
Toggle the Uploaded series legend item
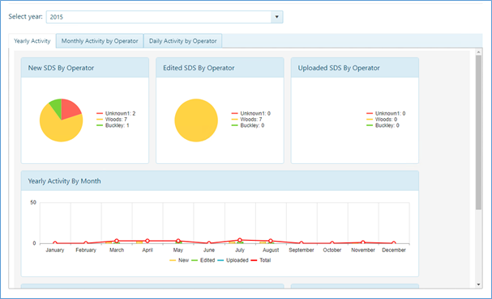[x=233, y=260]
